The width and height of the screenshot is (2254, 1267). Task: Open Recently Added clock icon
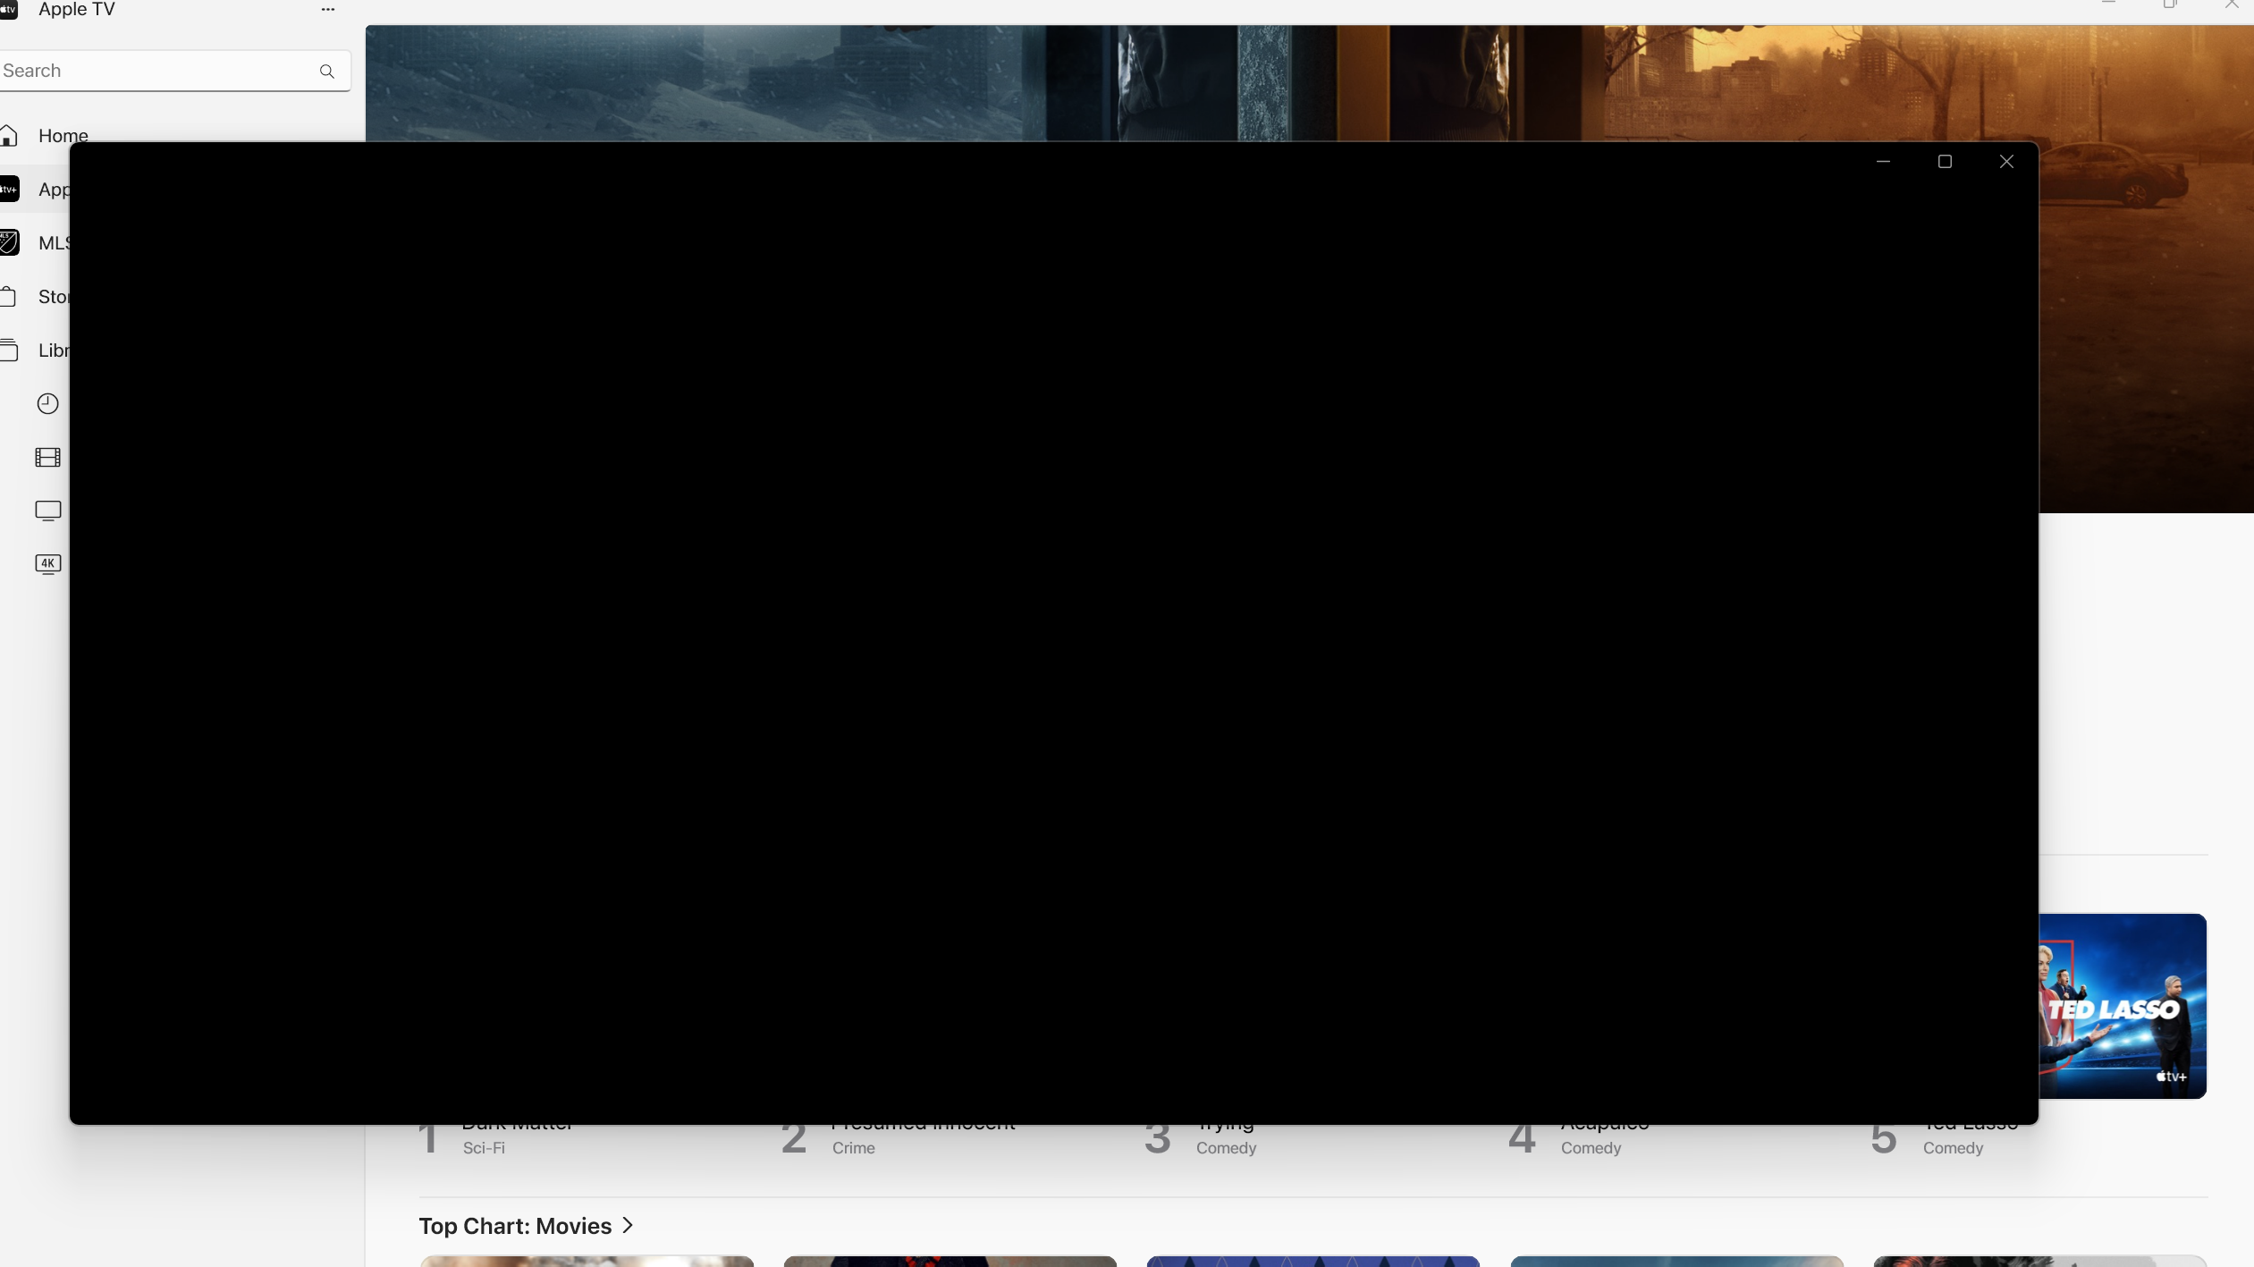click(48, 404)
